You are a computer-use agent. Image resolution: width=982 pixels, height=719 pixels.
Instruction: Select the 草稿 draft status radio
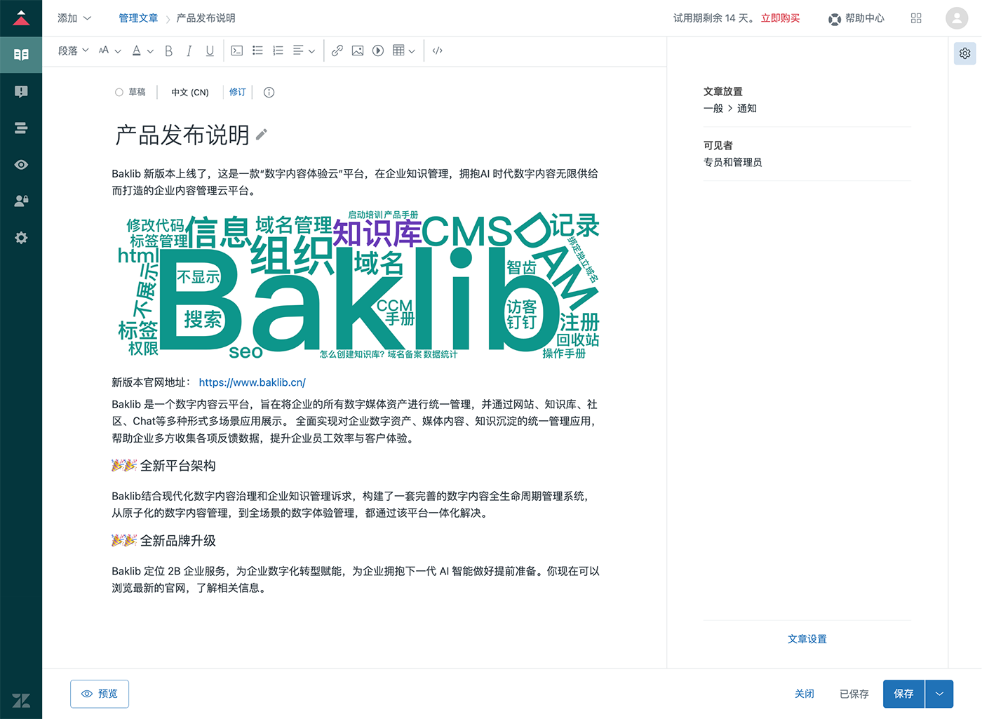click(119, 92)
